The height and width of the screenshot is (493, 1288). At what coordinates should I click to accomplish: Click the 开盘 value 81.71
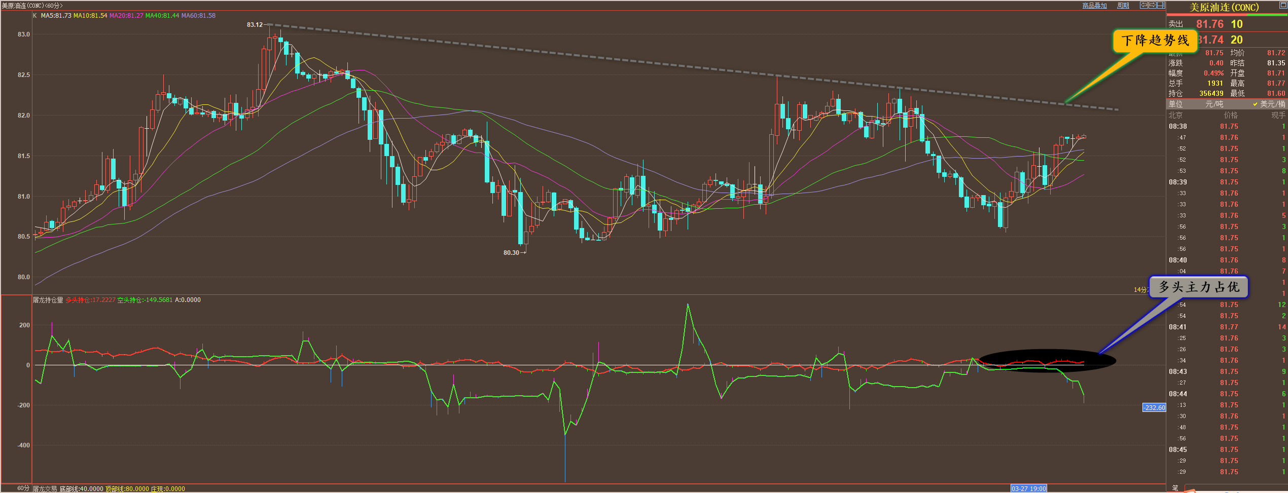point(1276,73)
